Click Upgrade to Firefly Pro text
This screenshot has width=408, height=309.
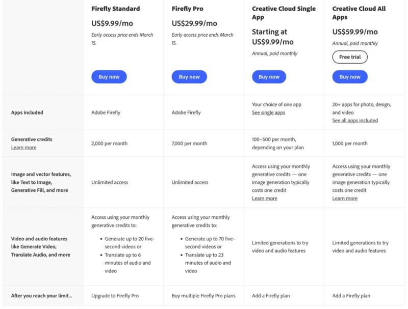click(x=115, y=296)
